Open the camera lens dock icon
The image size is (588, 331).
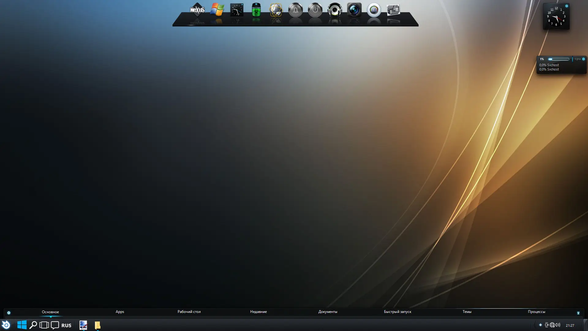coord(354,10)
